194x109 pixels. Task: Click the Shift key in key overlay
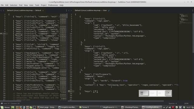(x=144, y=94)
